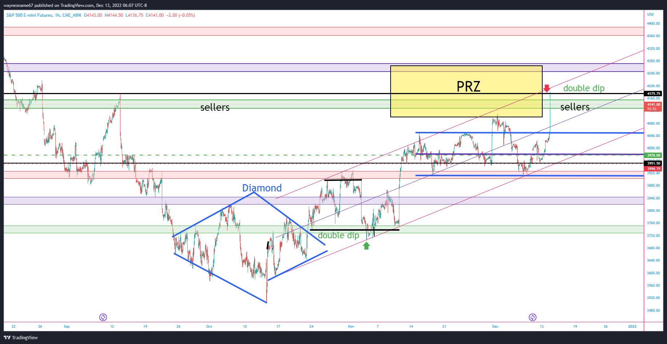
Task: Click the 3680.00 price axis label
Action: (x=653, y=248)
